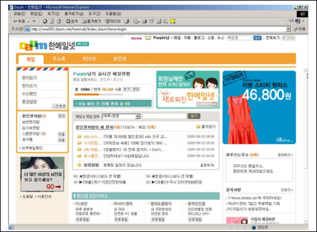Screen dimensions: 317x232
Task: Open the V3 toolbar dropdown arrow
Action: tap(303, 21)
